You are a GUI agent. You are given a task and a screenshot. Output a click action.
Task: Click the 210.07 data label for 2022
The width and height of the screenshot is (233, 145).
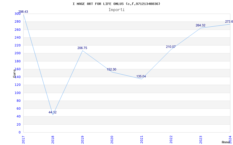[171, 47]
